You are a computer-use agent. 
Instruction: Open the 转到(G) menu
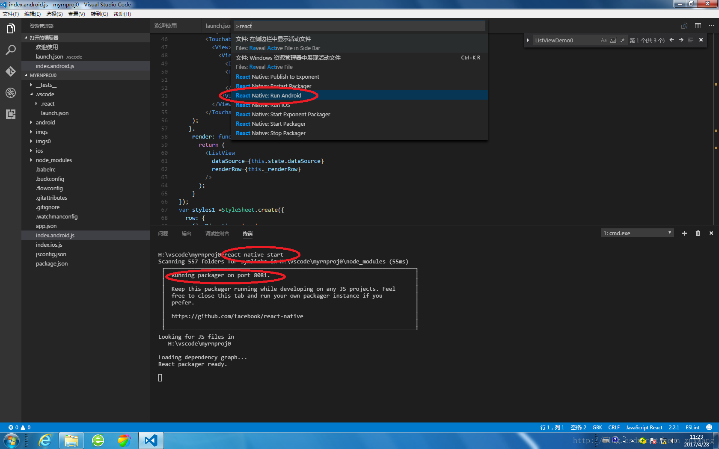[99, 14]
